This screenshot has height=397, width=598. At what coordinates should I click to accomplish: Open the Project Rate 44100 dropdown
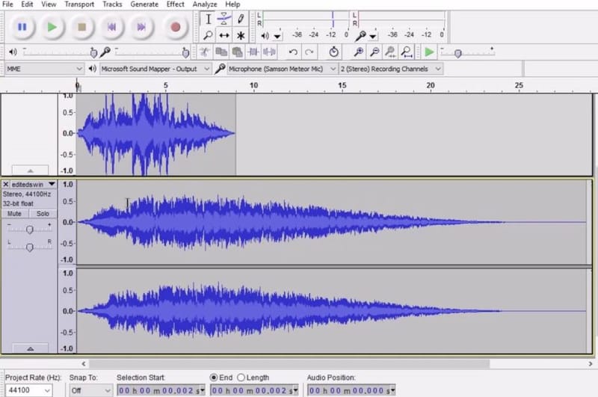point(28,390)
